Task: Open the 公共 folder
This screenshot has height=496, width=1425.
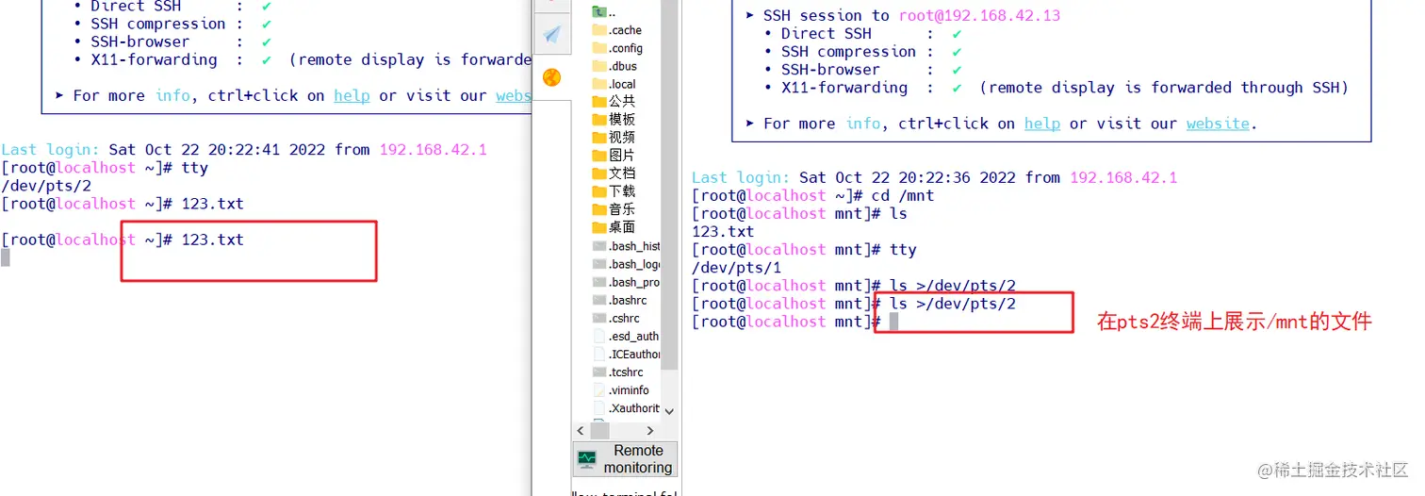Action: point(614,101)
